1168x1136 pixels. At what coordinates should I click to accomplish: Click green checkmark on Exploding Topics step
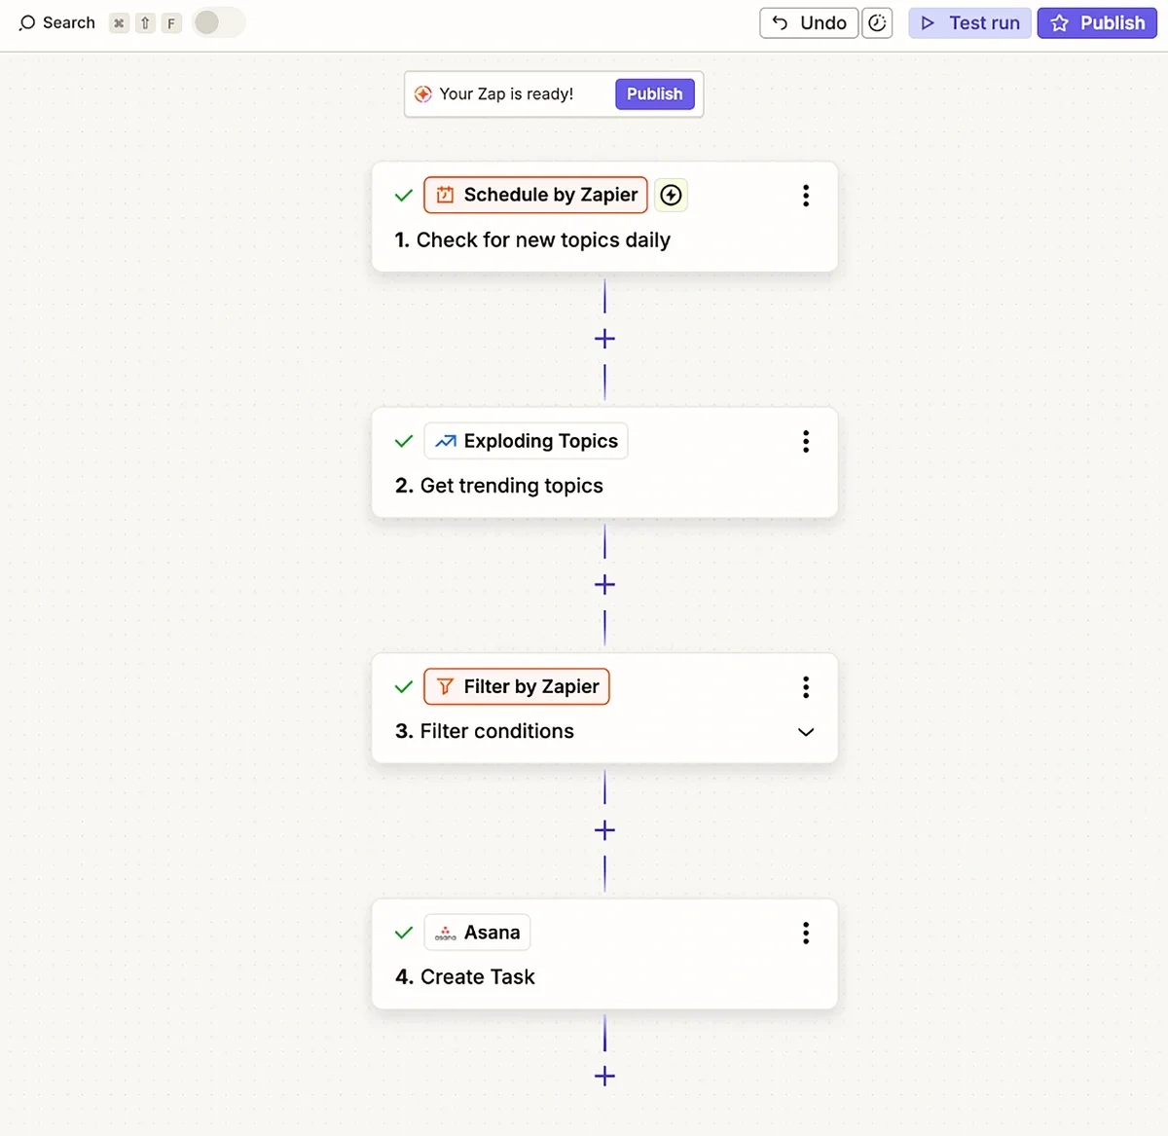(x=404, y=441)
